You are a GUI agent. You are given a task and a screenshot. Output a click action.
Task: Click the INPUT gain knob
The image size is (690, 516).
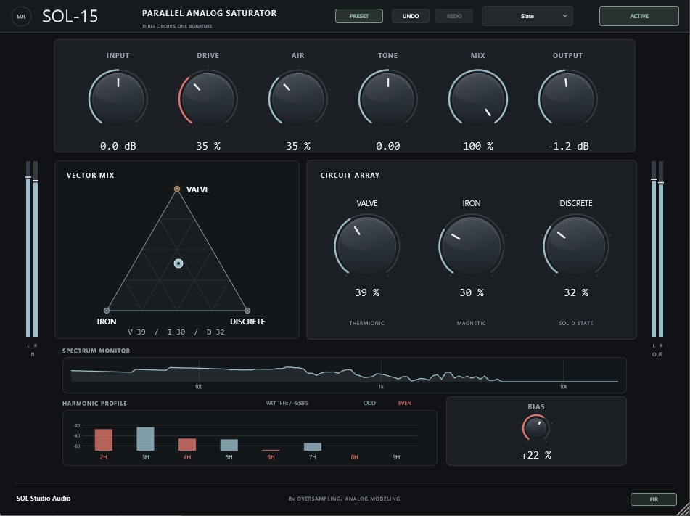click(x=118, y=98)
